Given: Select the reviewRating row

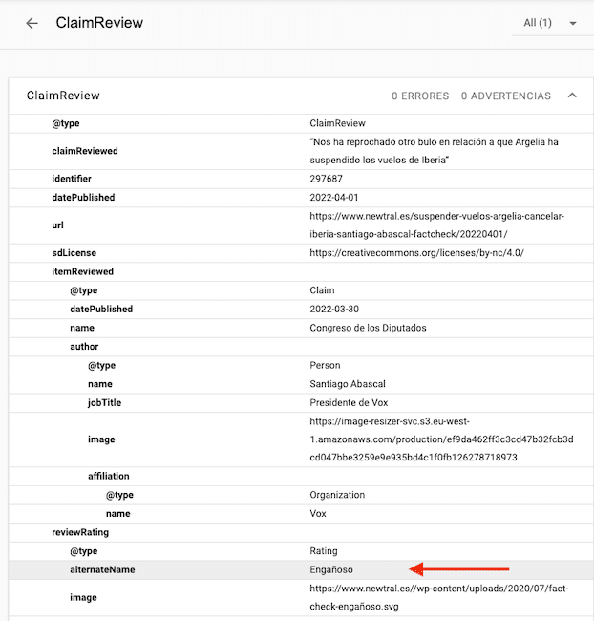Looking at the screenshot, I should tap(301, 532).
